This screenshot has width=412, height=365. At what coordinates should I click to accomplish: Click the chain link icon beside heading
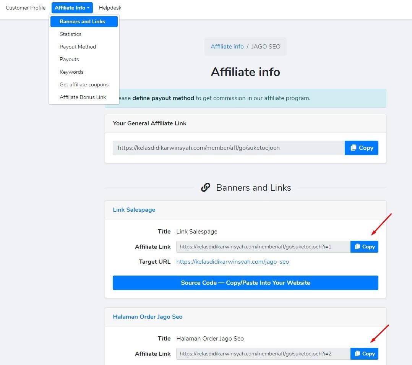206,188
